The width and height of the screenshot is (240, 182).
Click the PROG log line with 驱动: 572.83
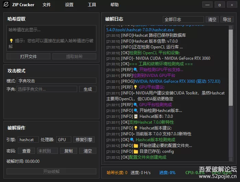click(x=163, y=81)
